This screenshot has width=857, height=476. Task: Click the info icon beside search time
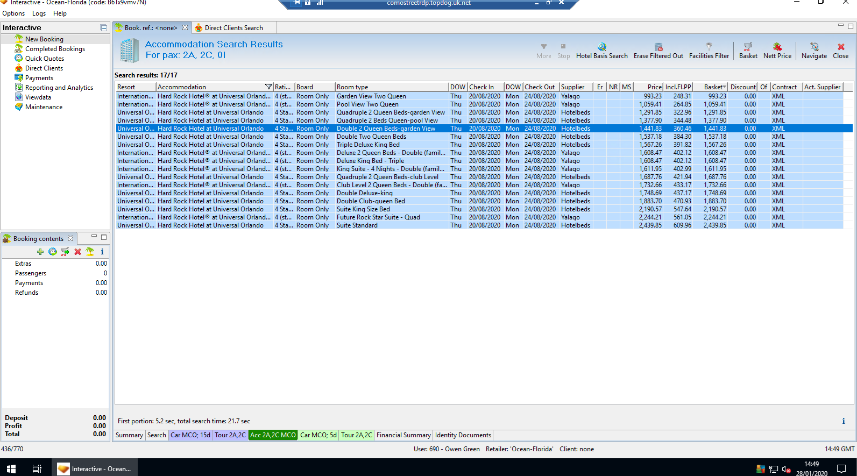coord(843,421)
